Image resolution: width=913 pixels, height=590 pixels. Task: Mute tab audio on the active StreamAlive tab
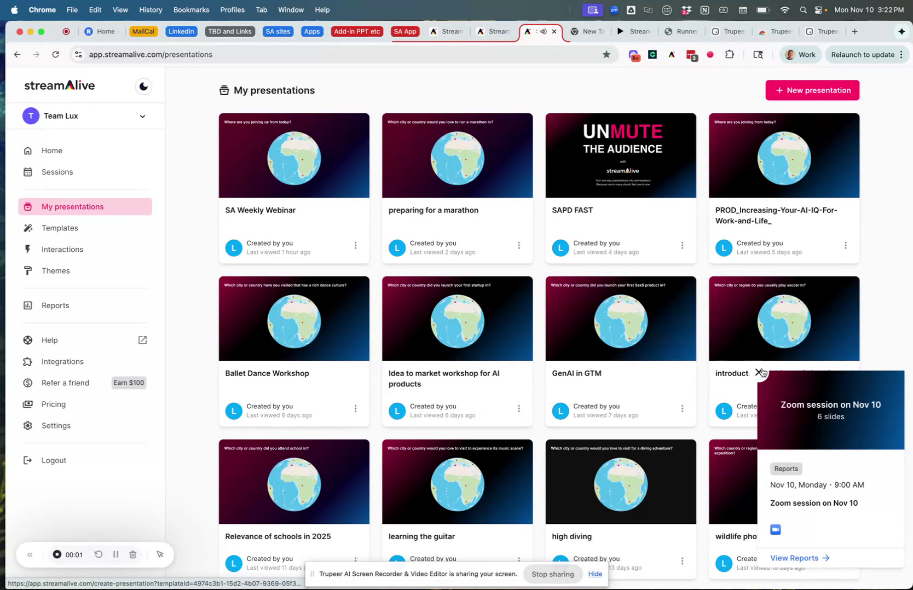coord(544,31)
